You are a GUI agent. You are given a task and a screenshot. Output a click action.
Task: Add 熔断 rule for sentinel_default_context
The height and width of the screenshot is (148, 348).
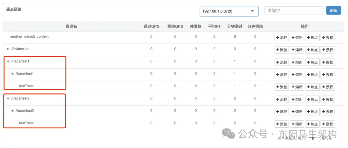click(297, 37)
